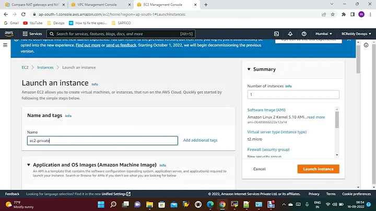
Task: Go to Instances breadcrumb link
Action: pyautogui.click(x=45, y=67)
